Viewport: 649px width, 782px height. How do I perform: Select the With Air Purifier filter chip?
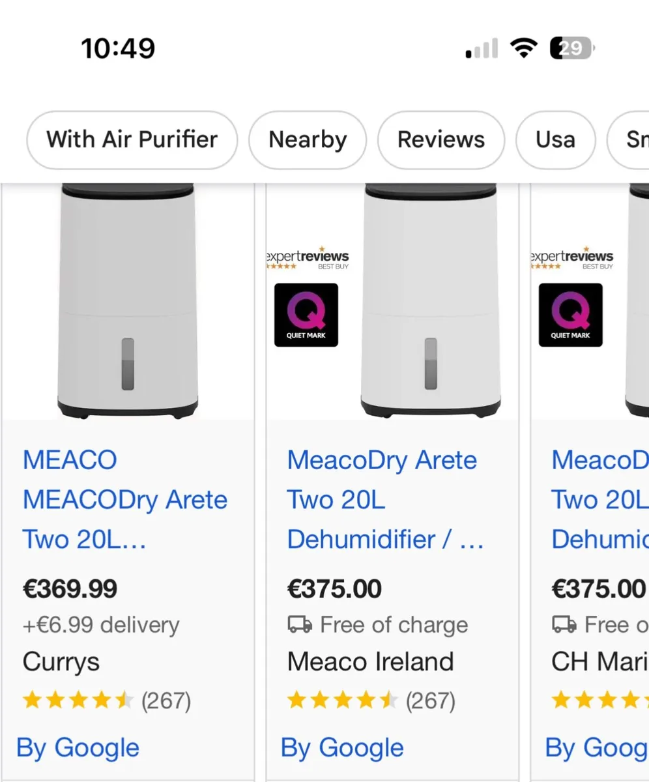pos(132,139)
